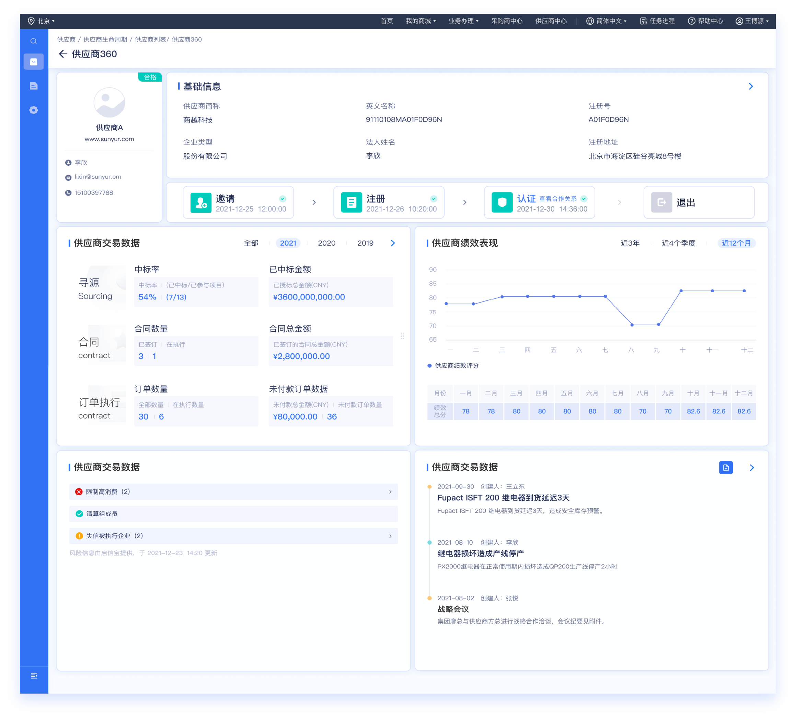The image size is (796, 720).
Task: Go back using arrow beside 供应商360
Action: point(63,54)
